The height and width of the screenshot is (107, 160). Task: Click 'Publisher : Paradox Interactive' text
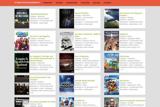click(x=41, y=84)
